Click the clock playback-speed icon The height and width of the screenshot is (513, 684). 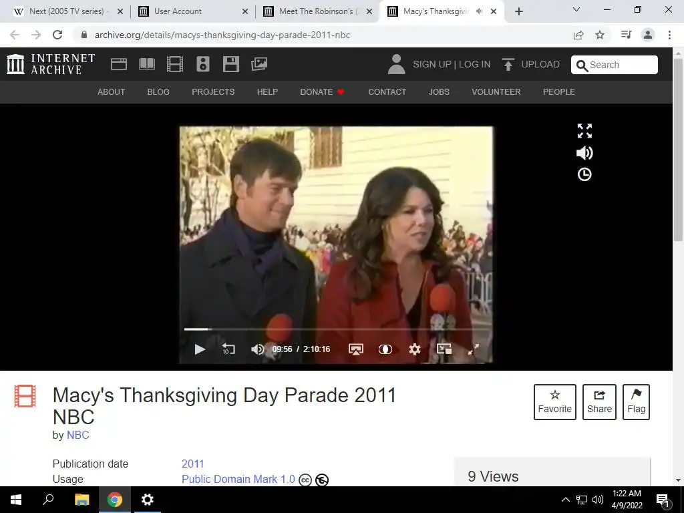584,174
